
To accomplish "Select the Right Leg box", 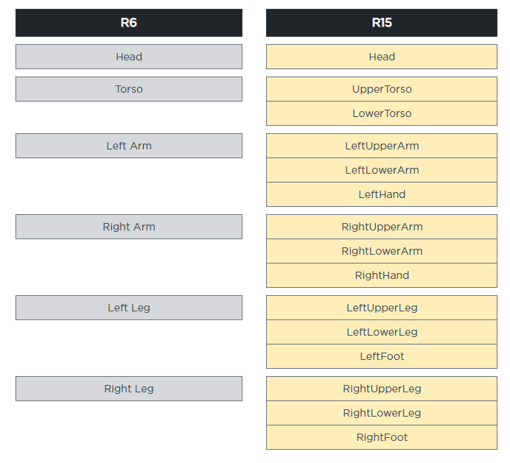I will tap(129, 389).
